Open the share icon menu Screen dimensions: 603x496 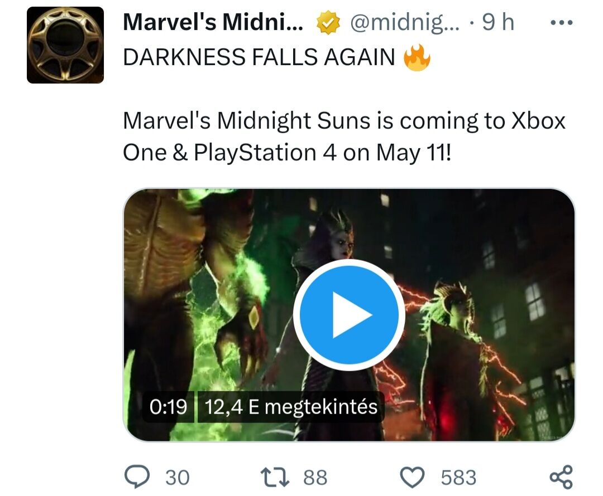click(x=561, y=477)
